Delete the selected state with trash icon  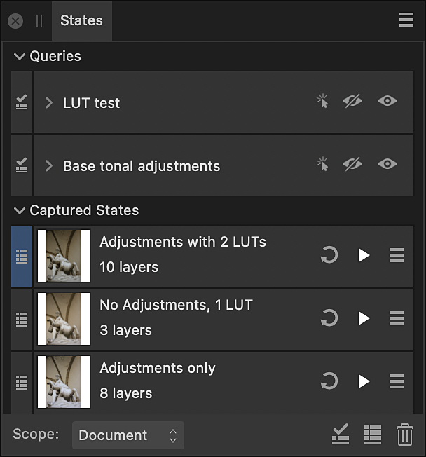click(x=404, y=435)
